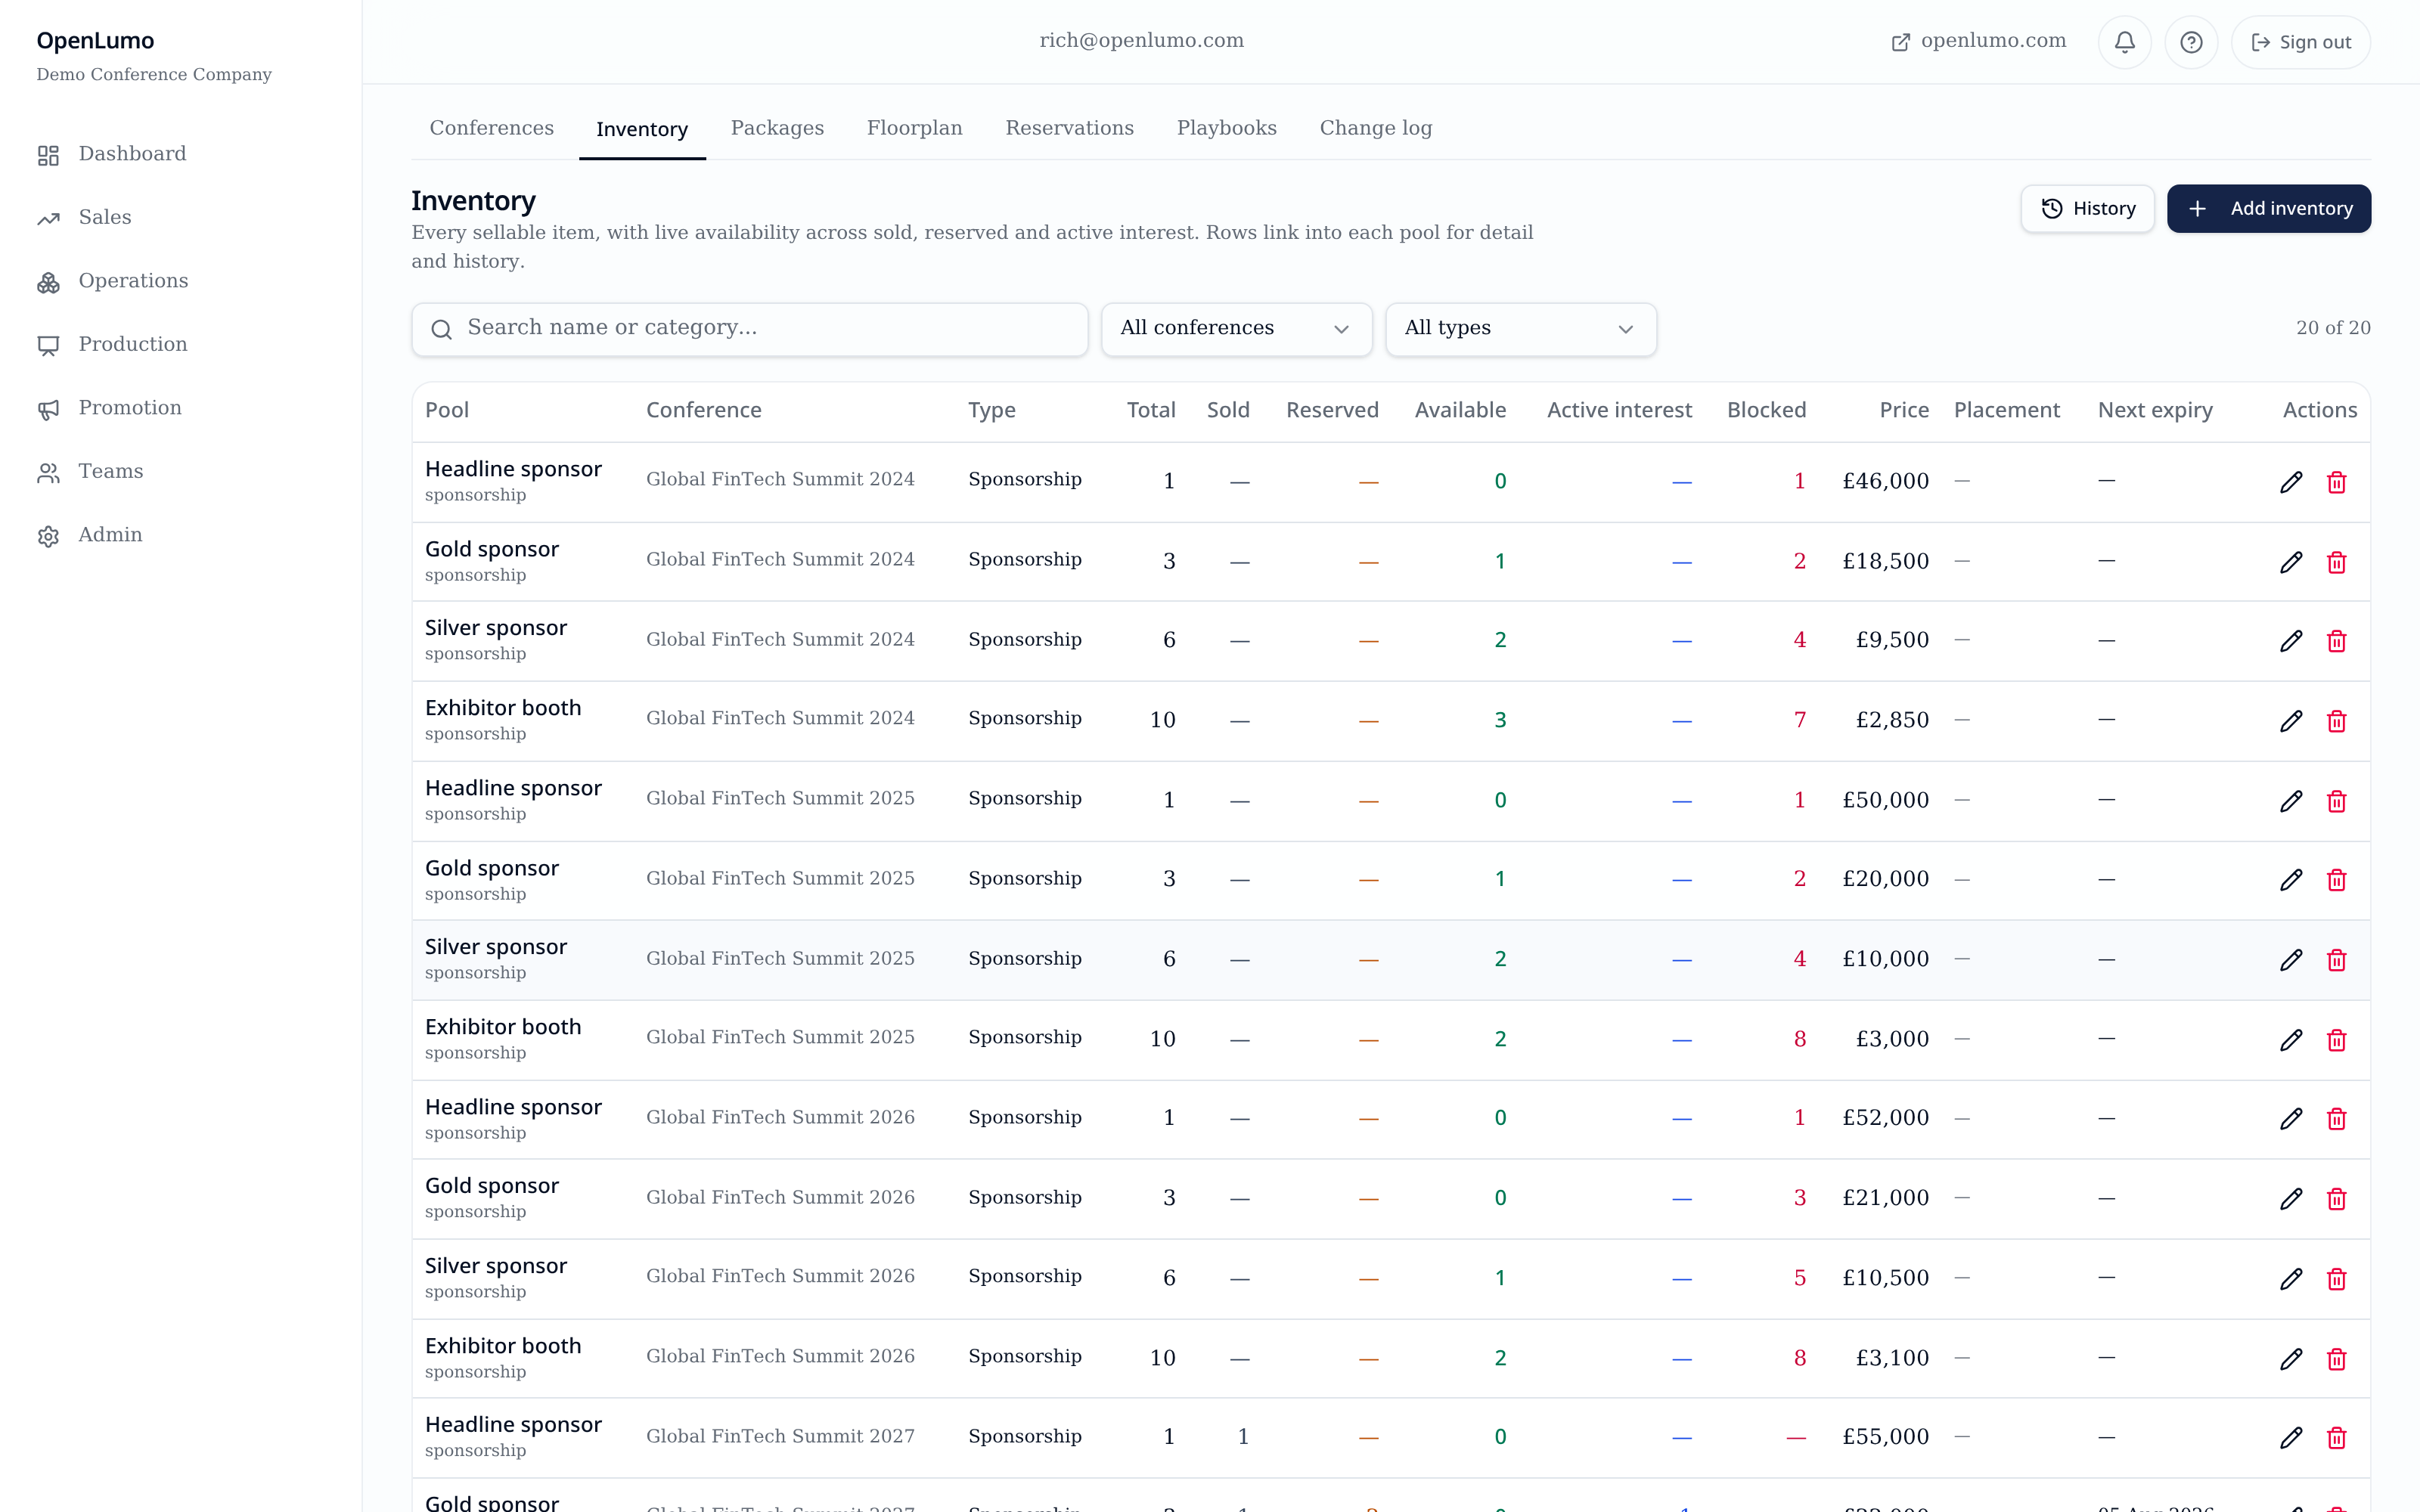This screenshot has width=2420, height=1512.
Task: Expand the All types dropdown
Action: click(x=1520, y=329)
